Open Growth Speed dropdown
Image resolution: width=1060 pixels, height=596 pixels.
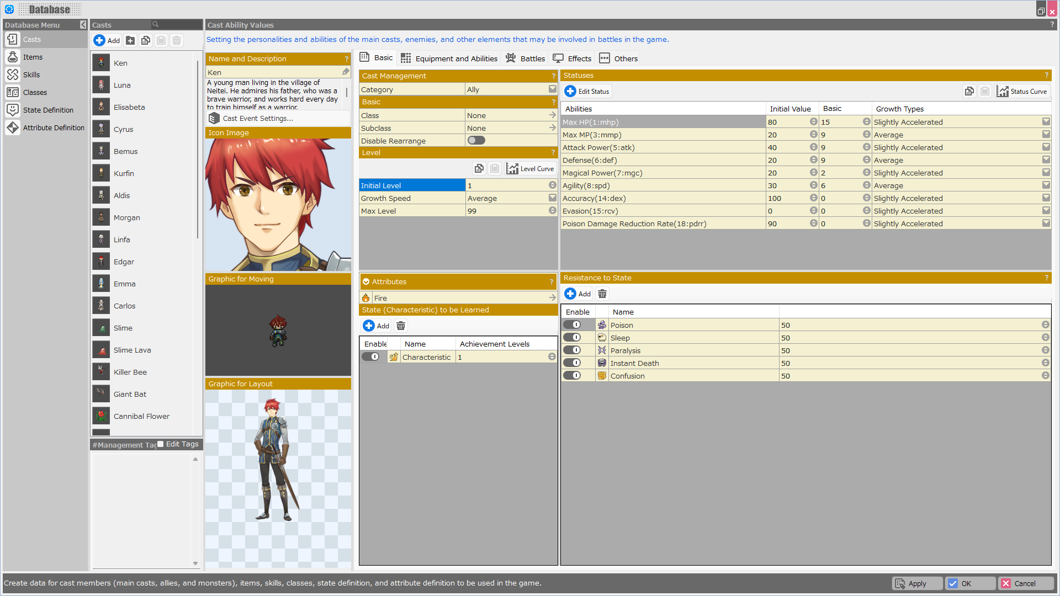click(552, 198)
